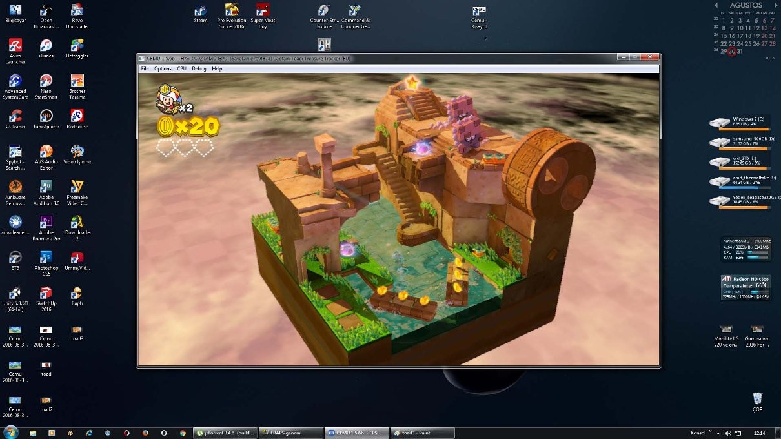Screen dimensions: 781x439
Task: Select the Defraggler shortcut
Action: pos(77,48)
